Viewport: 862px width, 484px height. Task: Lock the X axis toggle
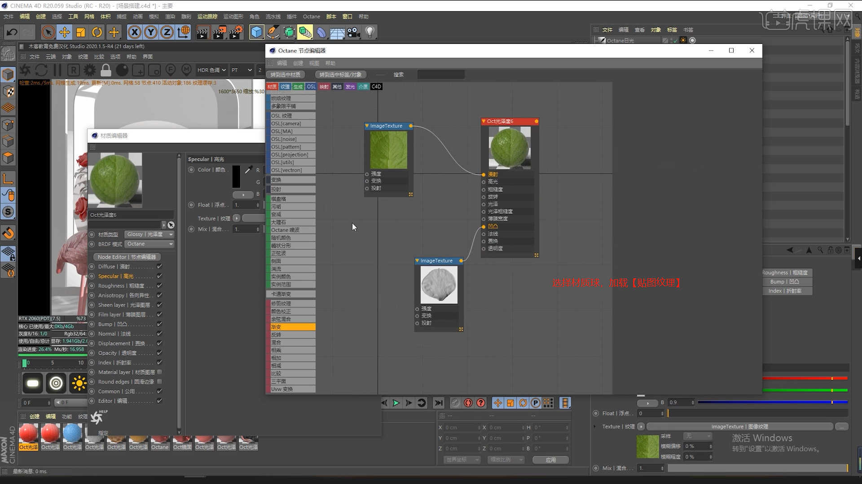pos(134,32)
